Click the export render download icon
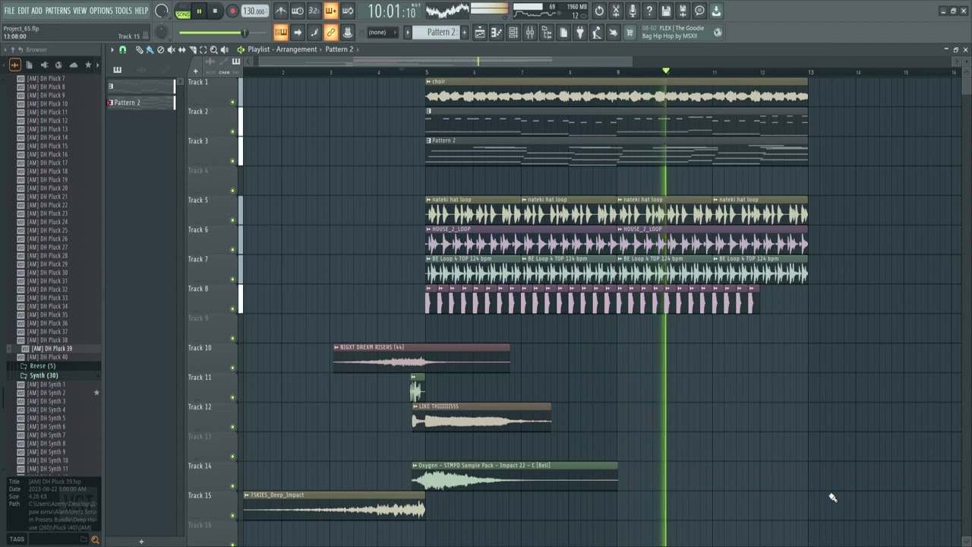Screen dimensions: 972x547 716,11
